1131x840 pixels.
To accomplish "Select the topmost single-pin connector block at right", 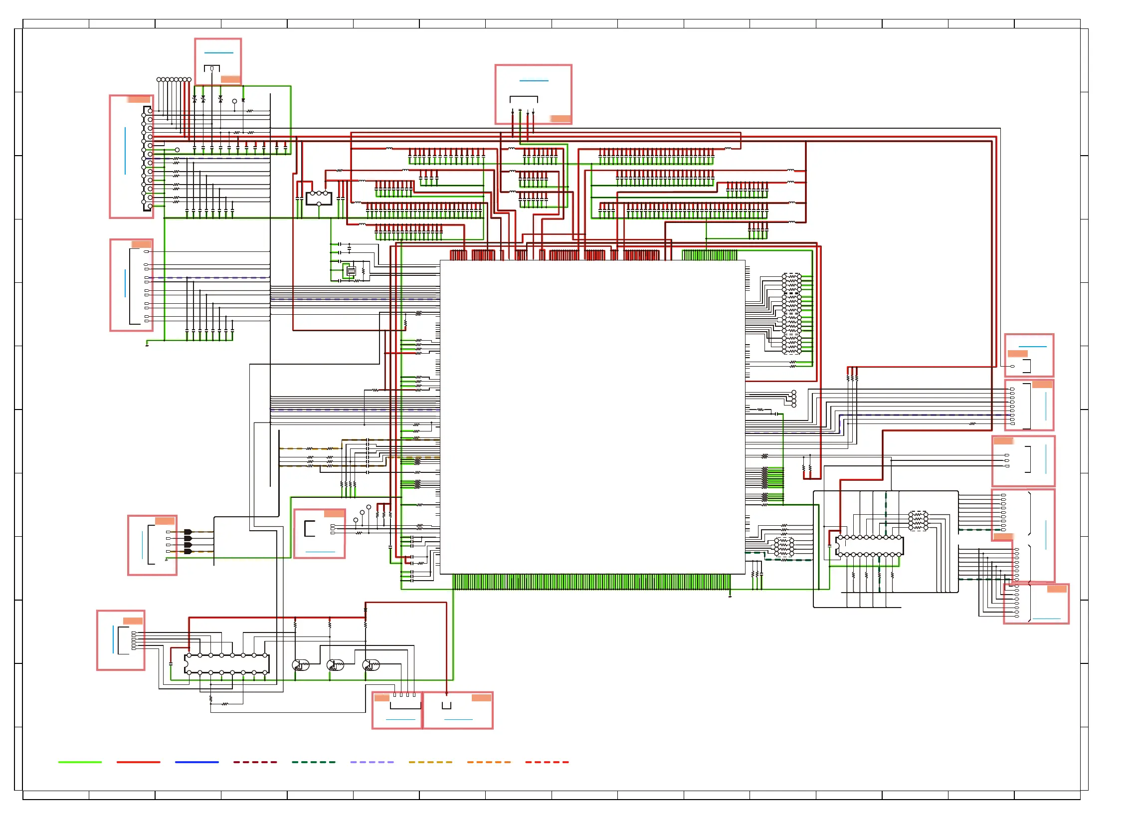I will coord(1029,356).
